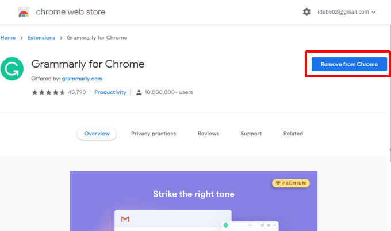This screenshot has width=391, height=231.
Task: Show the Related tab
Action: [x=293, y=134]
